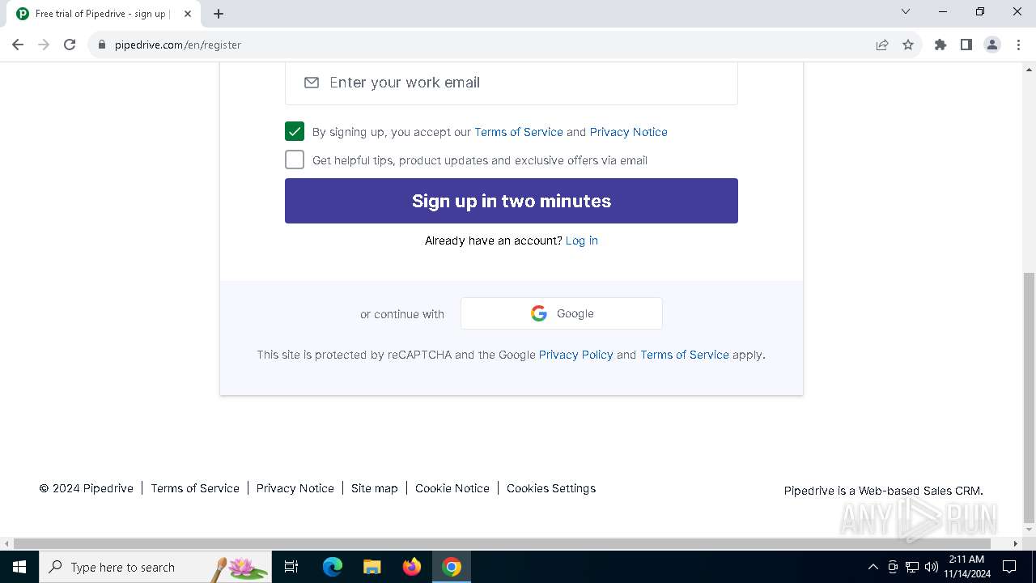Open footer Privacy Notice link
The height and width of the screenshot is (583, 1036).
[295, 488]
